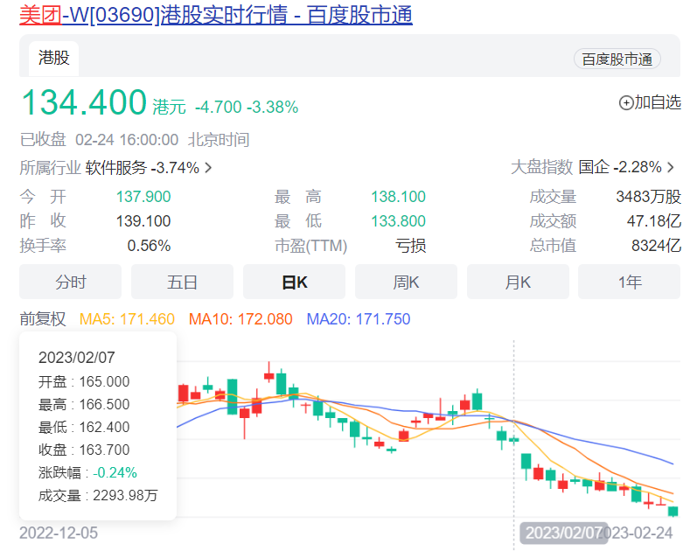
Task: Click the tooltip 开盘 : 165.000 row
Action: tap(84, 381)
